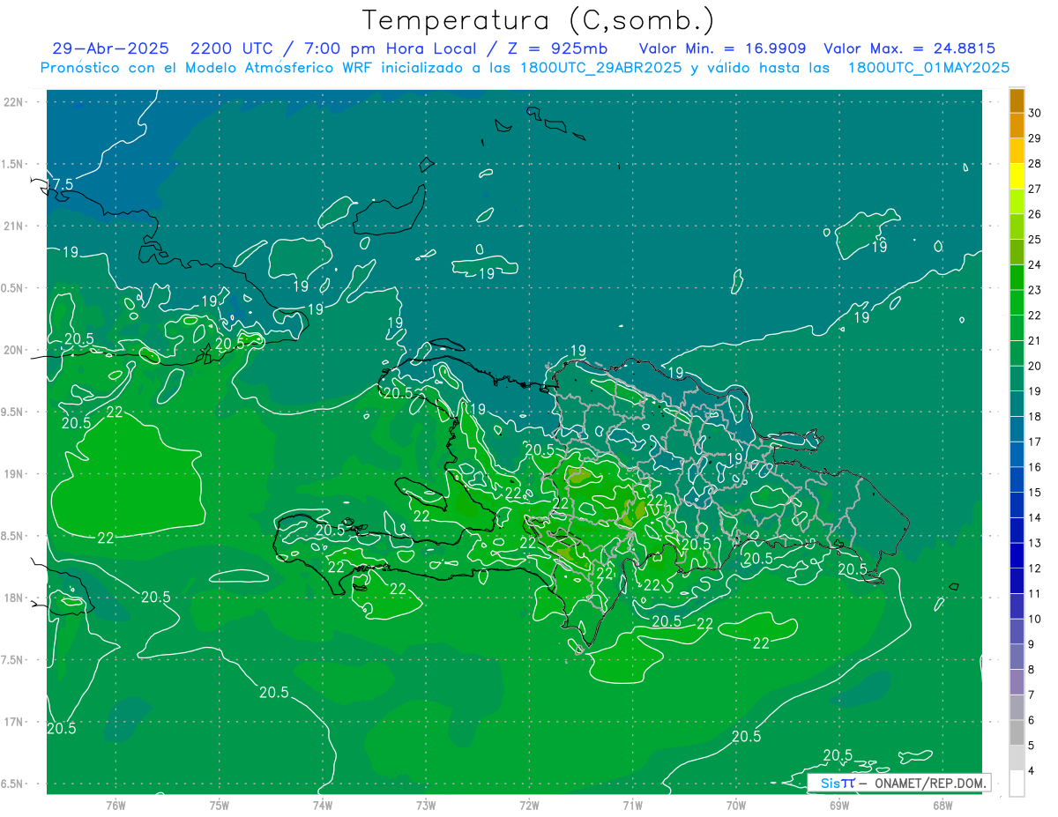Click the teal swatch between legend 18 and 19

pos(1017,404)
